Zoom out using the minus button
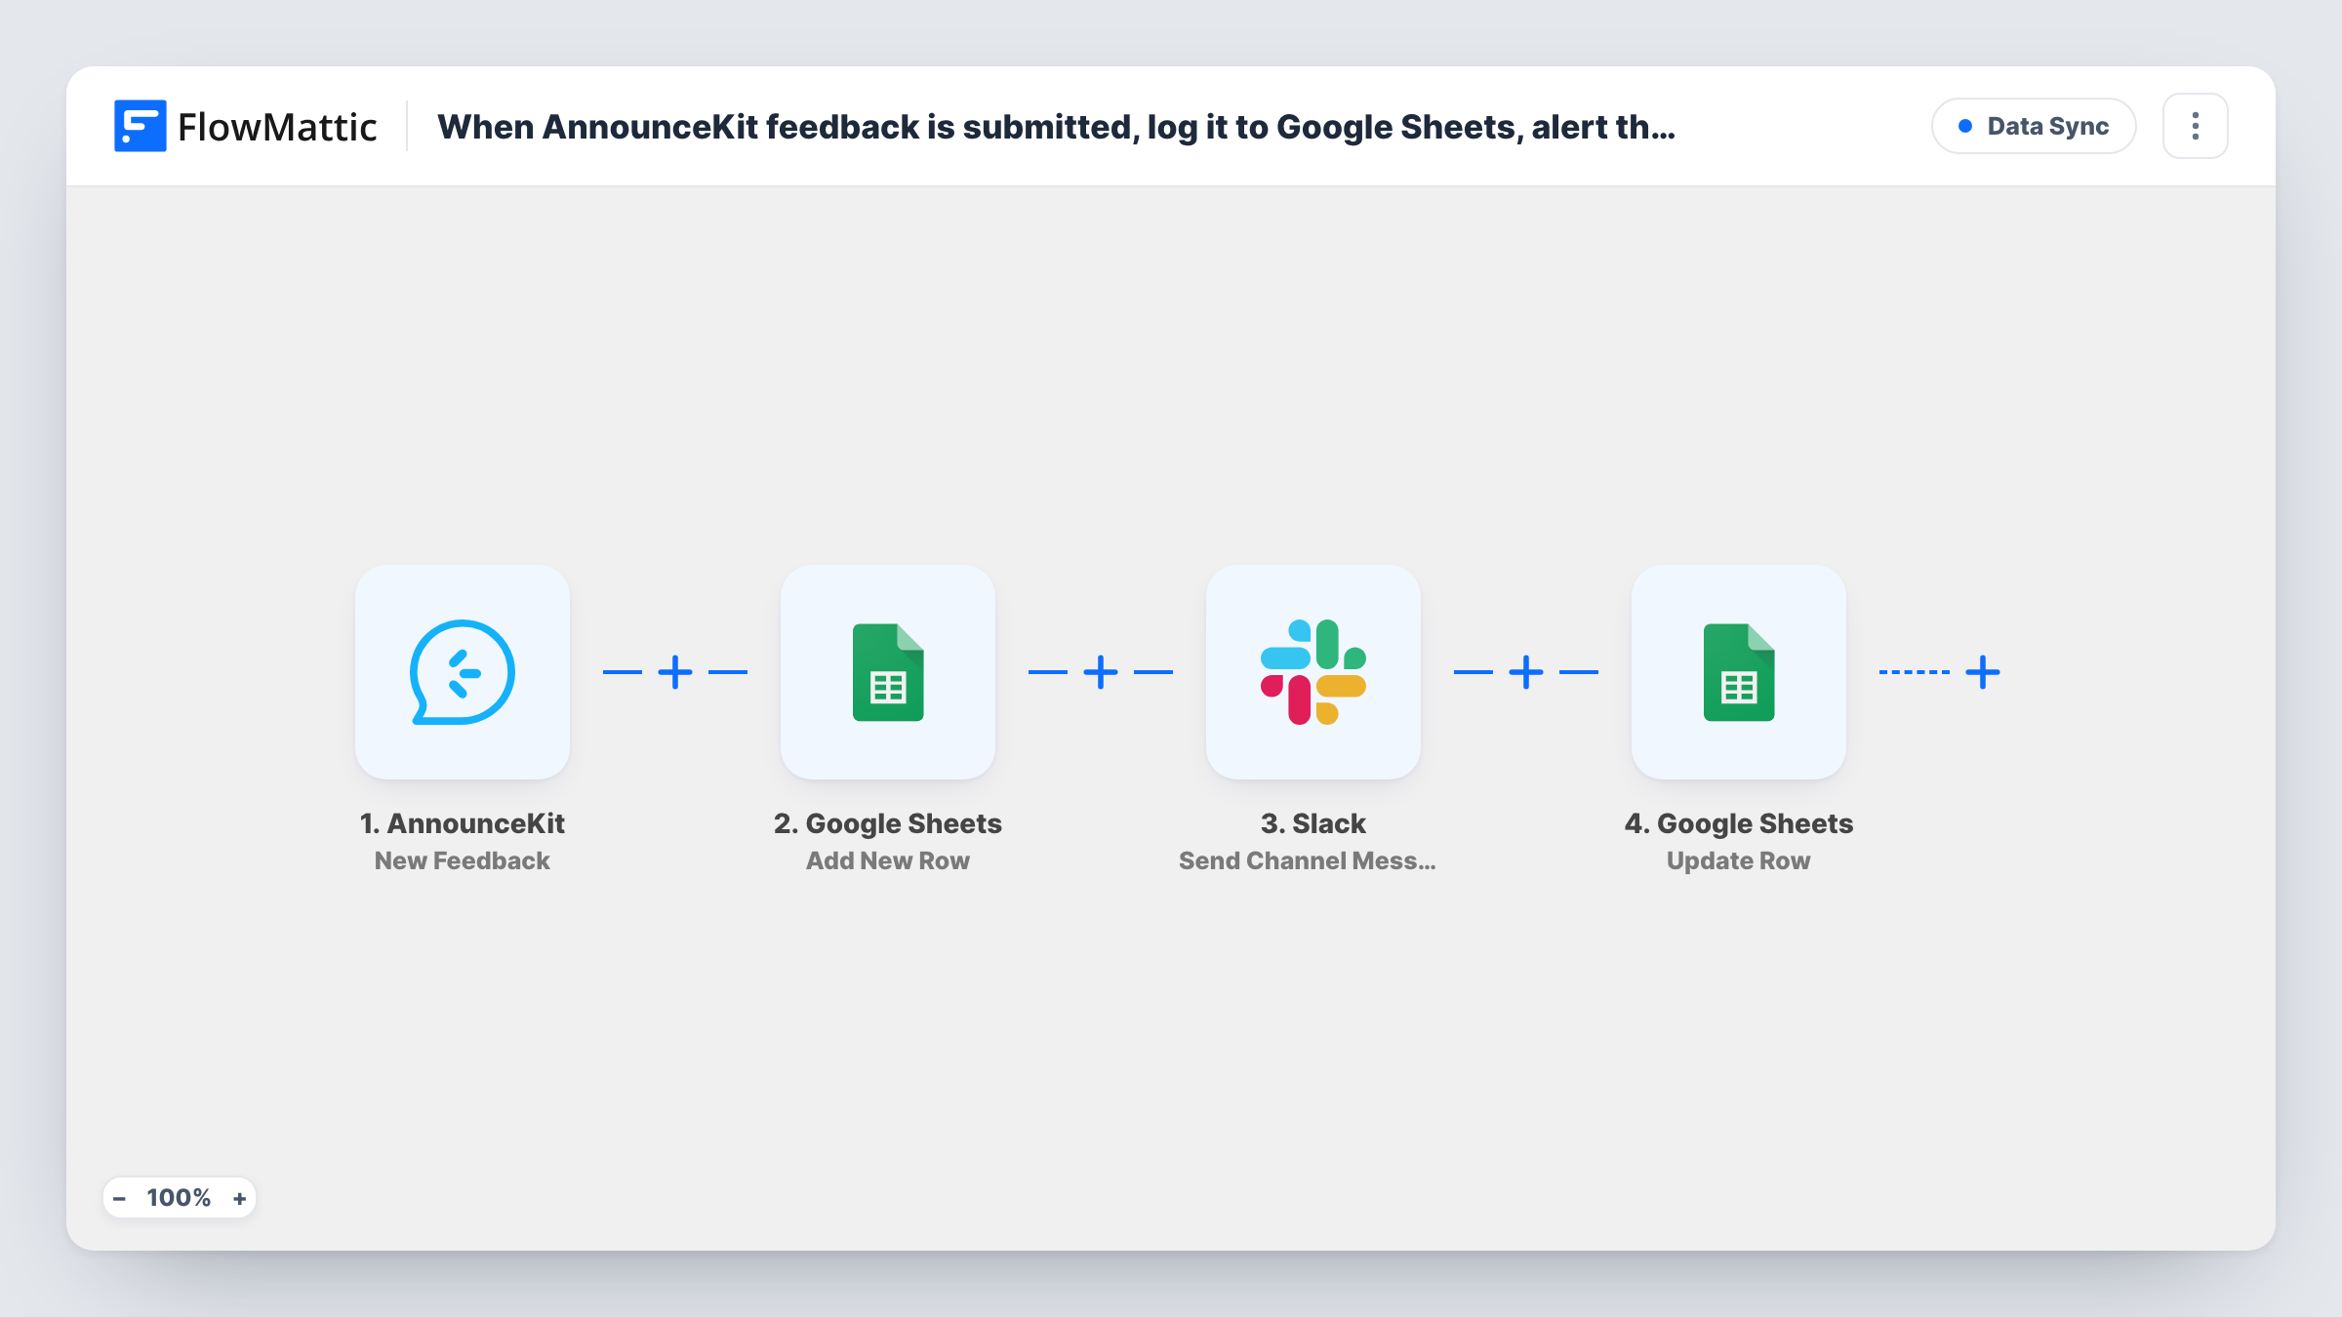Image resolution: width=2342 pixels, height=1317 pixels. (119, 1198)
